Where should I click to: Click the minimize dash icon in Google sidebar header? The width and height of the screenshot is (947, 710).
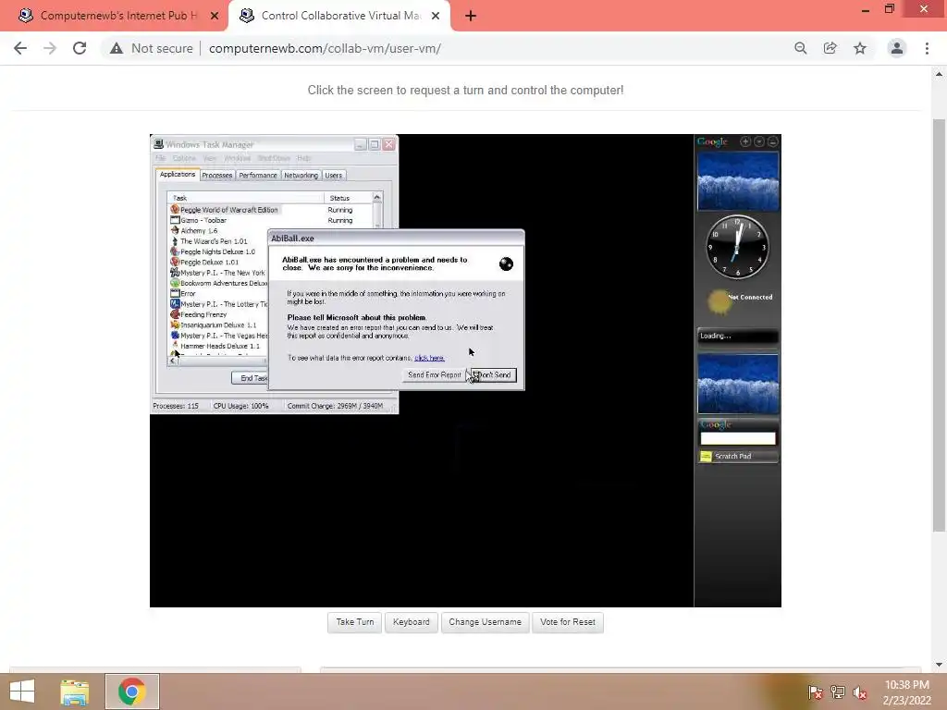coord(772,141)
